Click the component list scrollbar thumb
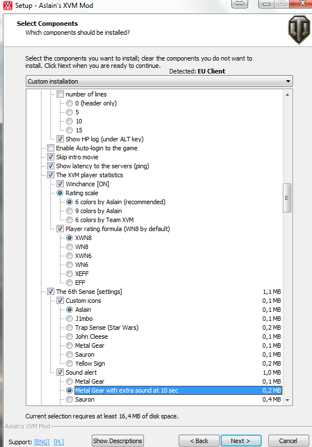This screenshot has height=447, width=312. [x=287, y=198]
